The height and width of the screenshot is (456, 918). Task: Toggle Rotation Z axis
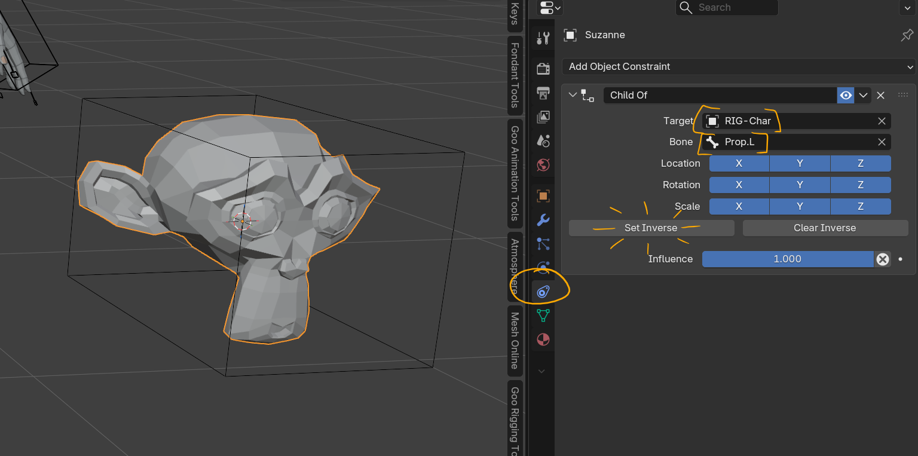pyautogui.click(x=861, y=185)
